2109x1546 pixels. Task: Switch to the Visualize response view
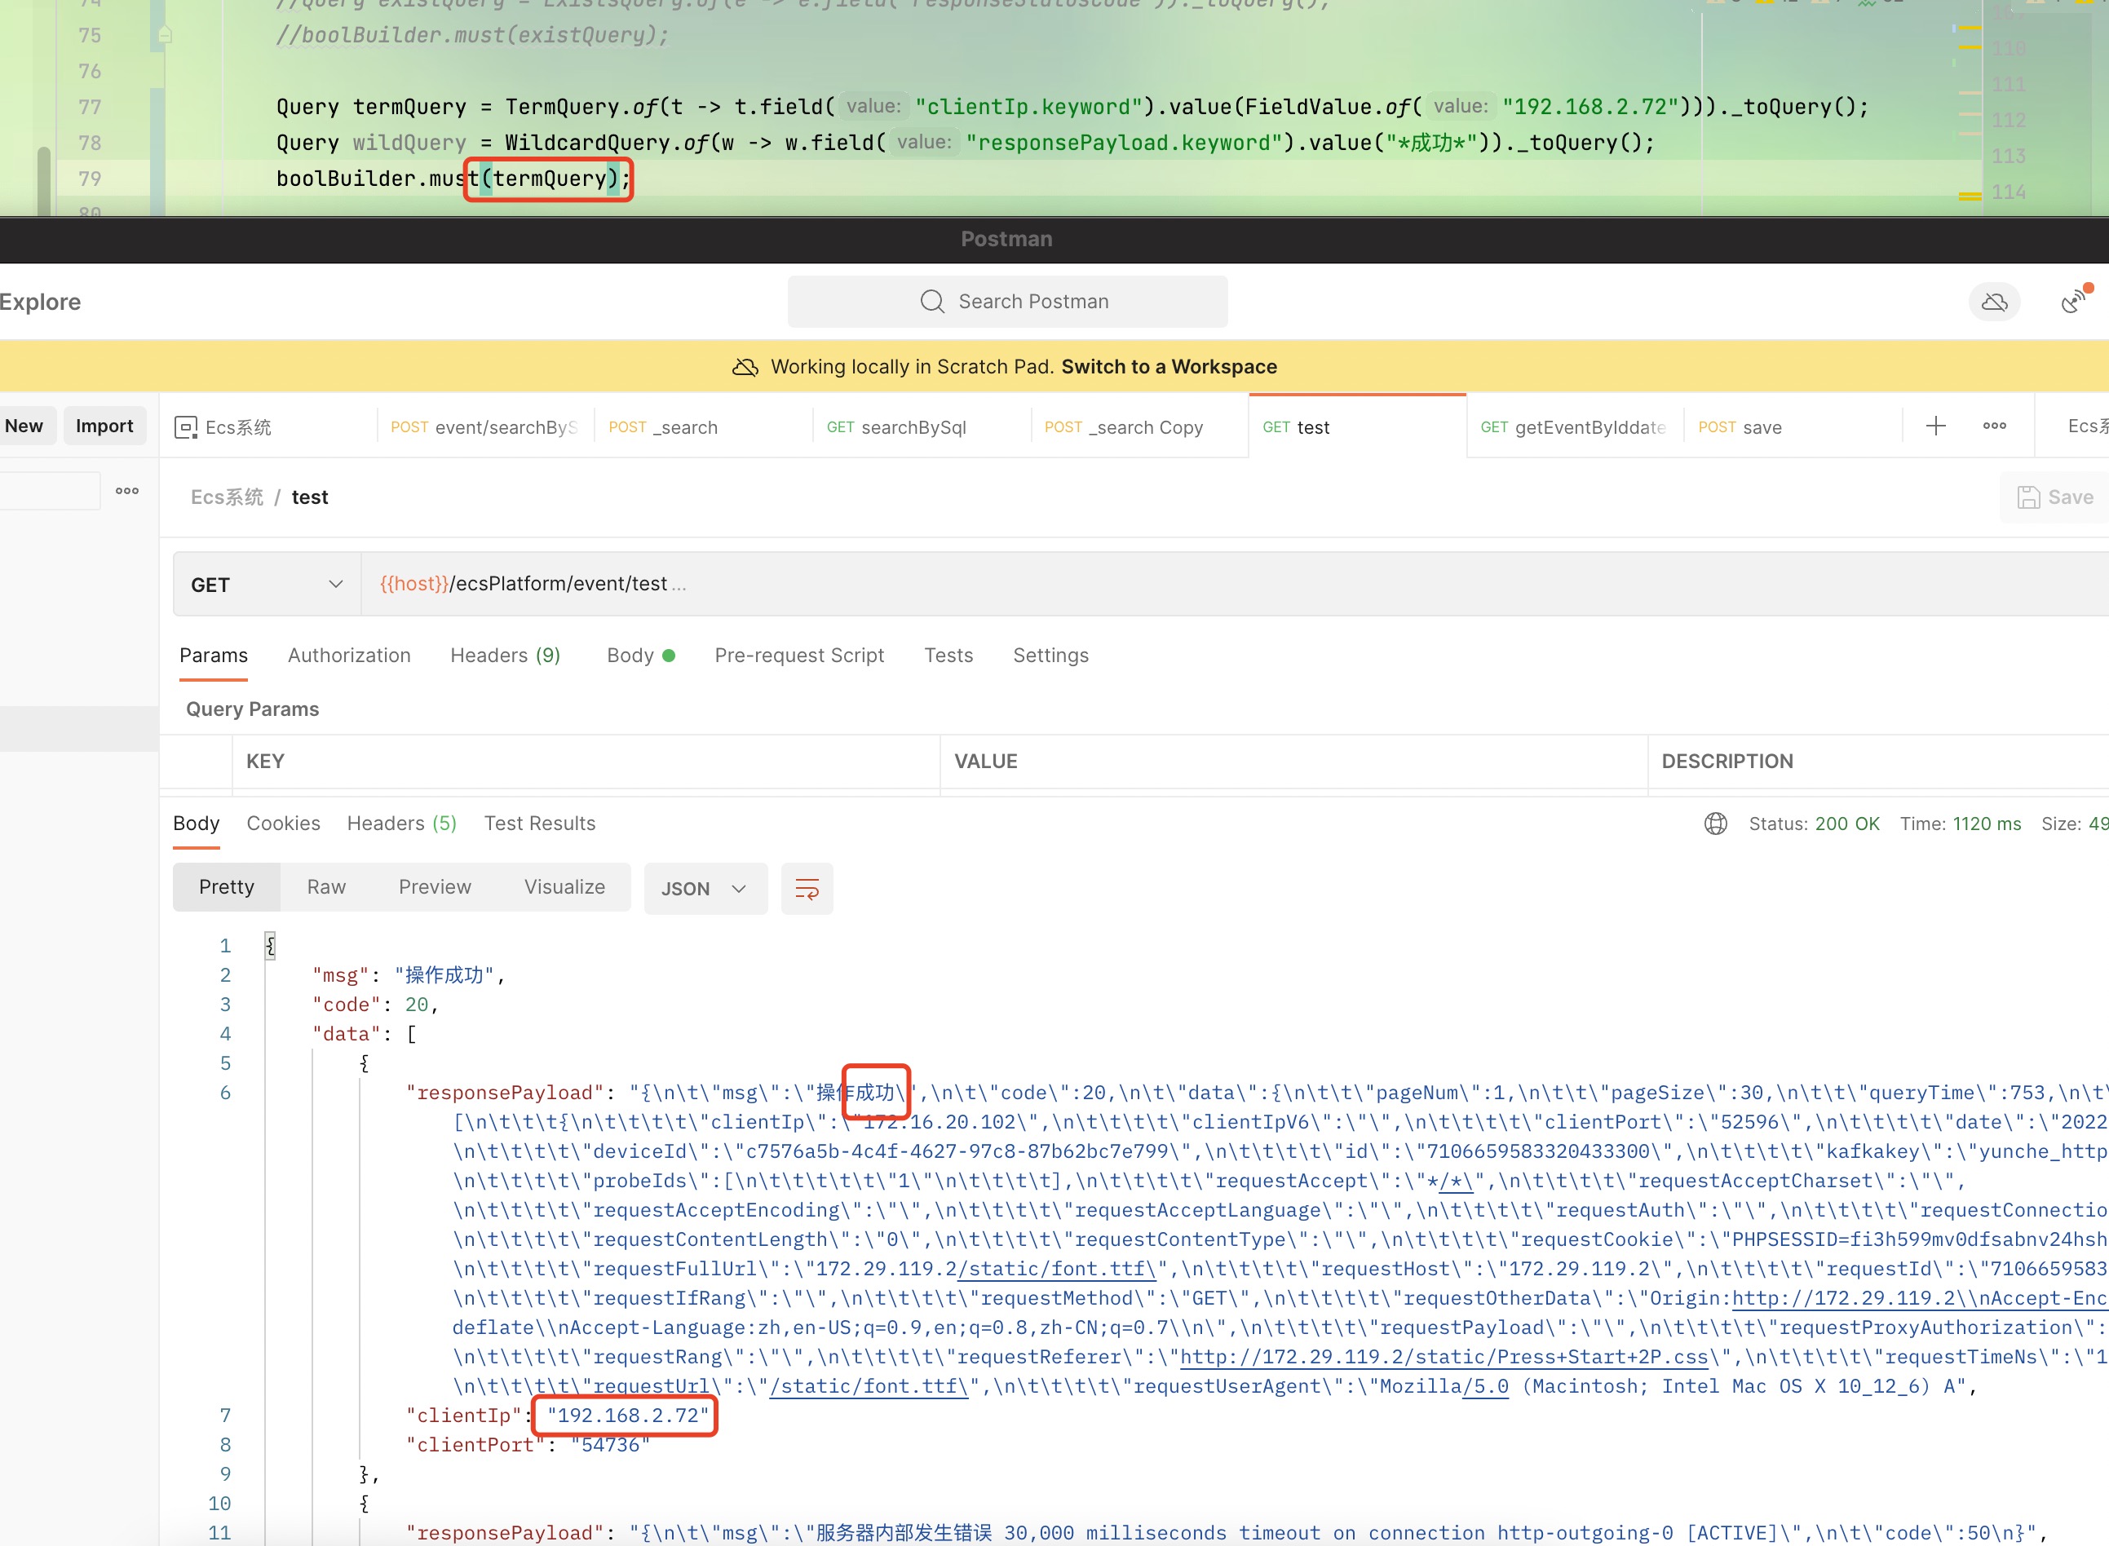tap(564, 887)
